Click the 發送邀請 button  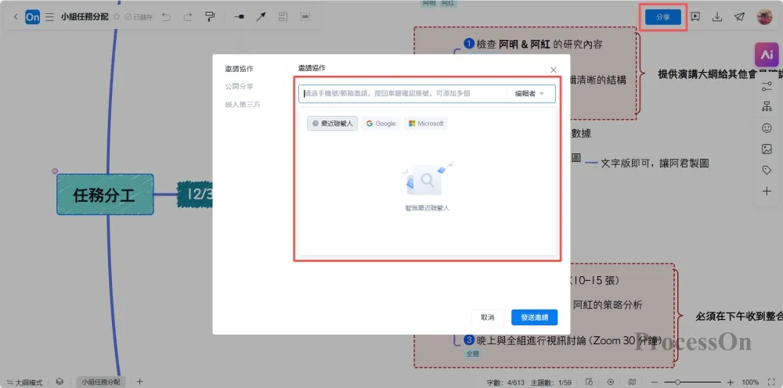tap(534, 317)
